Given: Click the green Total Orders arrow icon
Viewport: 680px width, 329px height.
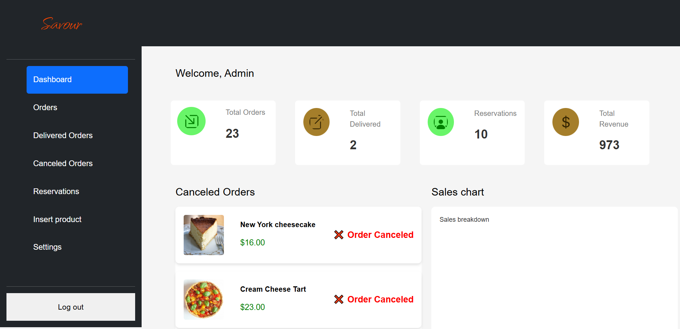Looking at the screenshot, I should [191, 121].
